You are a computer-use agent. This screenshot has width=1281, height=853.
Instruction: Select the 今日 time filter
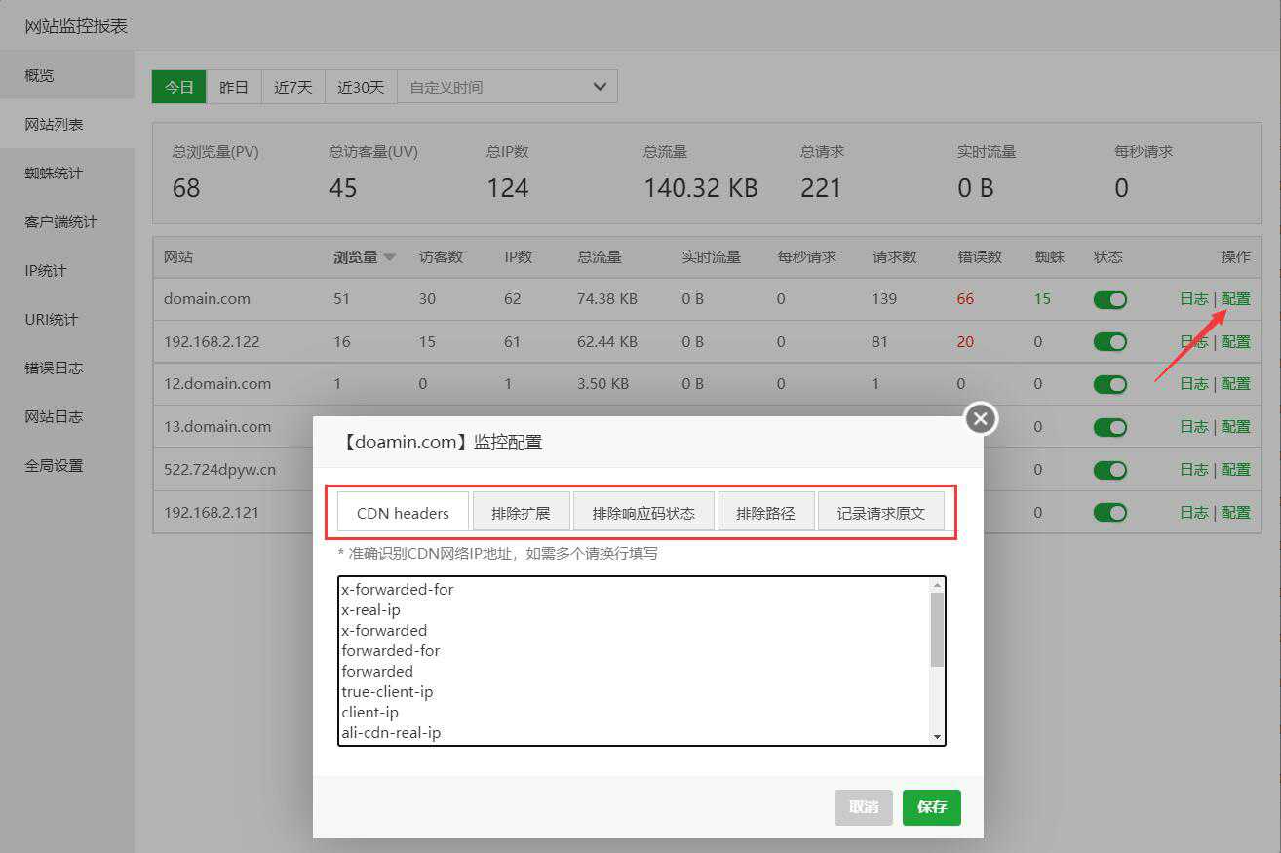pos(179,87)
